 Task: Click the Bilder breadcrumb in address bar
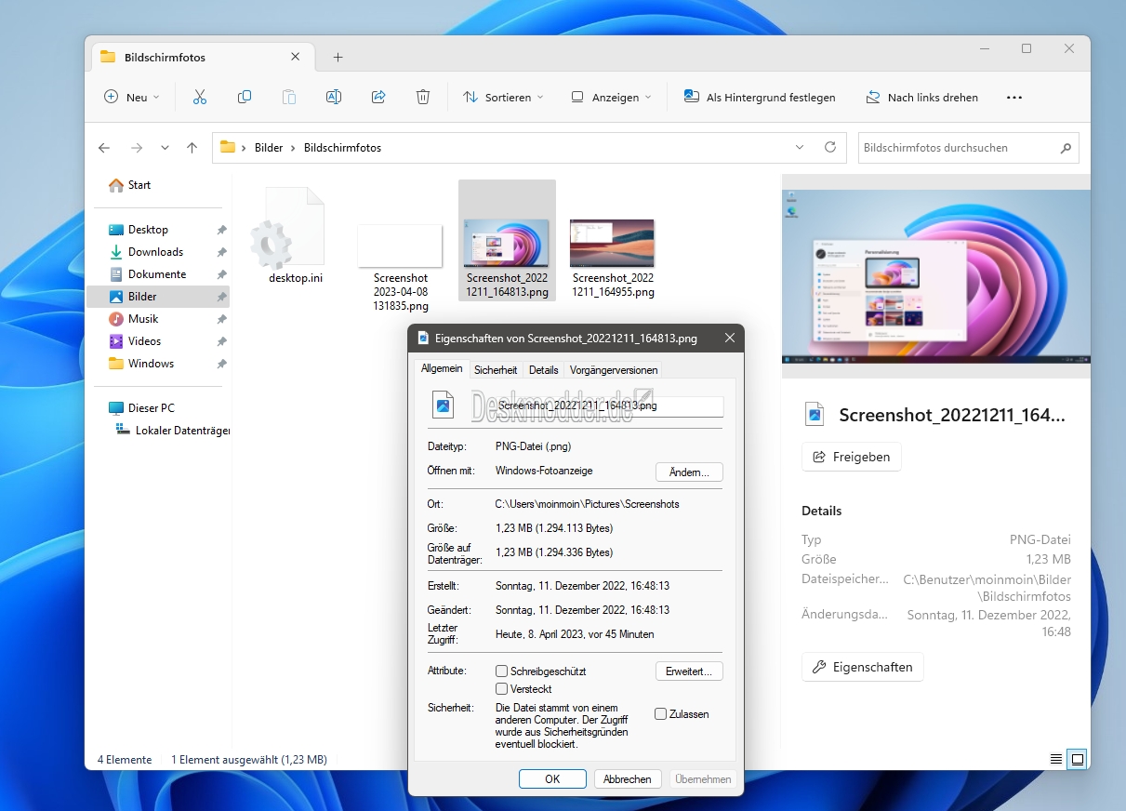[269, 148]
